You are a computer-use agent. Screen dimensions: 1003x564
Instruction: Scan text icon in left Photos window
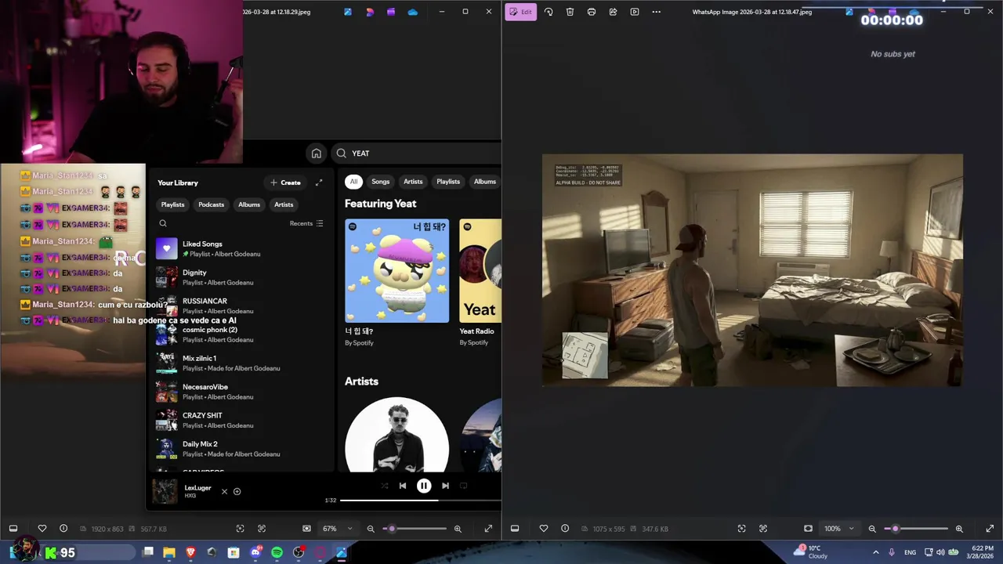pos(262,529)
